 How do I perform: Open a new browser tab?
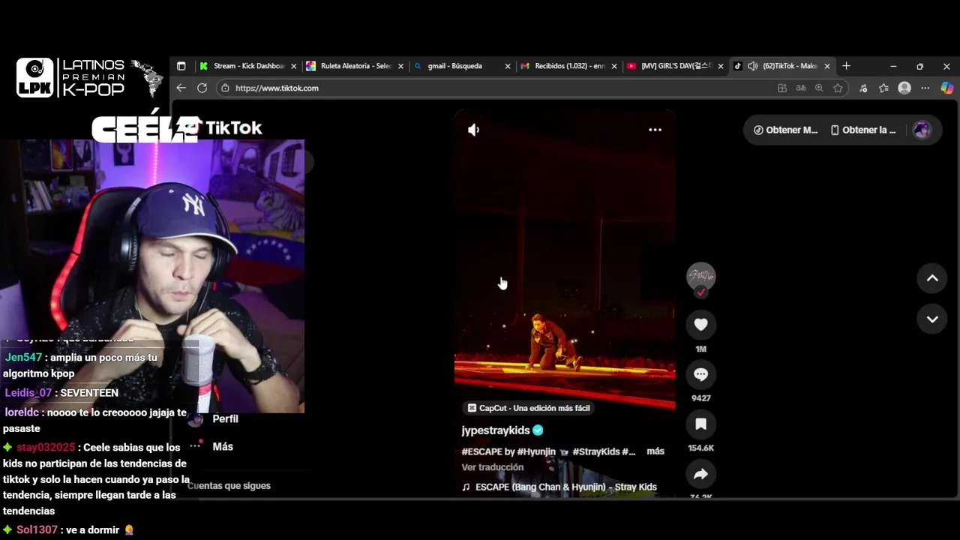(846, 66)
